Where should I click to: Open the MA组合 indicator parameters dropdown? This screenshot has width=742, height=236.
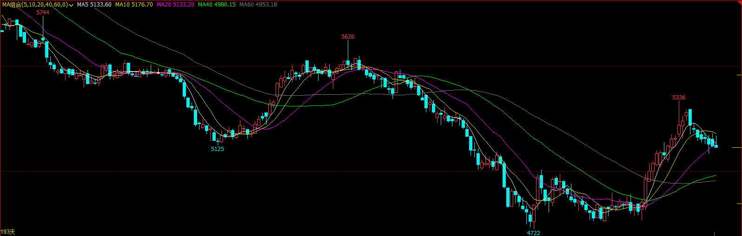71,5
